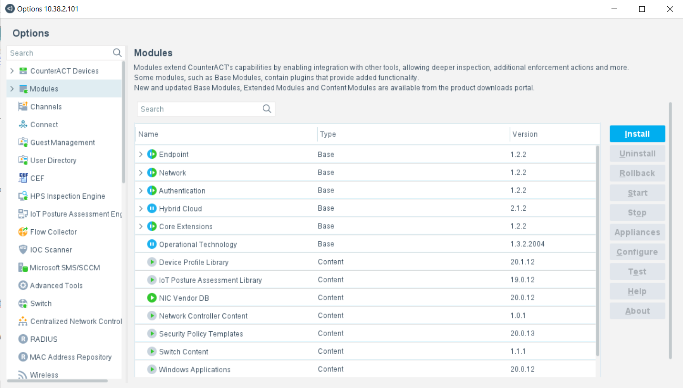Click the magnifier icon in modules search

click(267, 109)
